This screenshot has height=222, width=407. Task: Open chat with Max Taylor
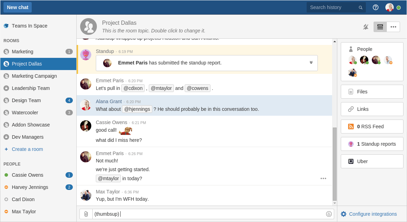point(38,212)
